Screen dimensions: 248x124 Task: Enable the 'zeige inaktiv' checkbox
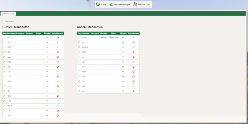point(3,21)
